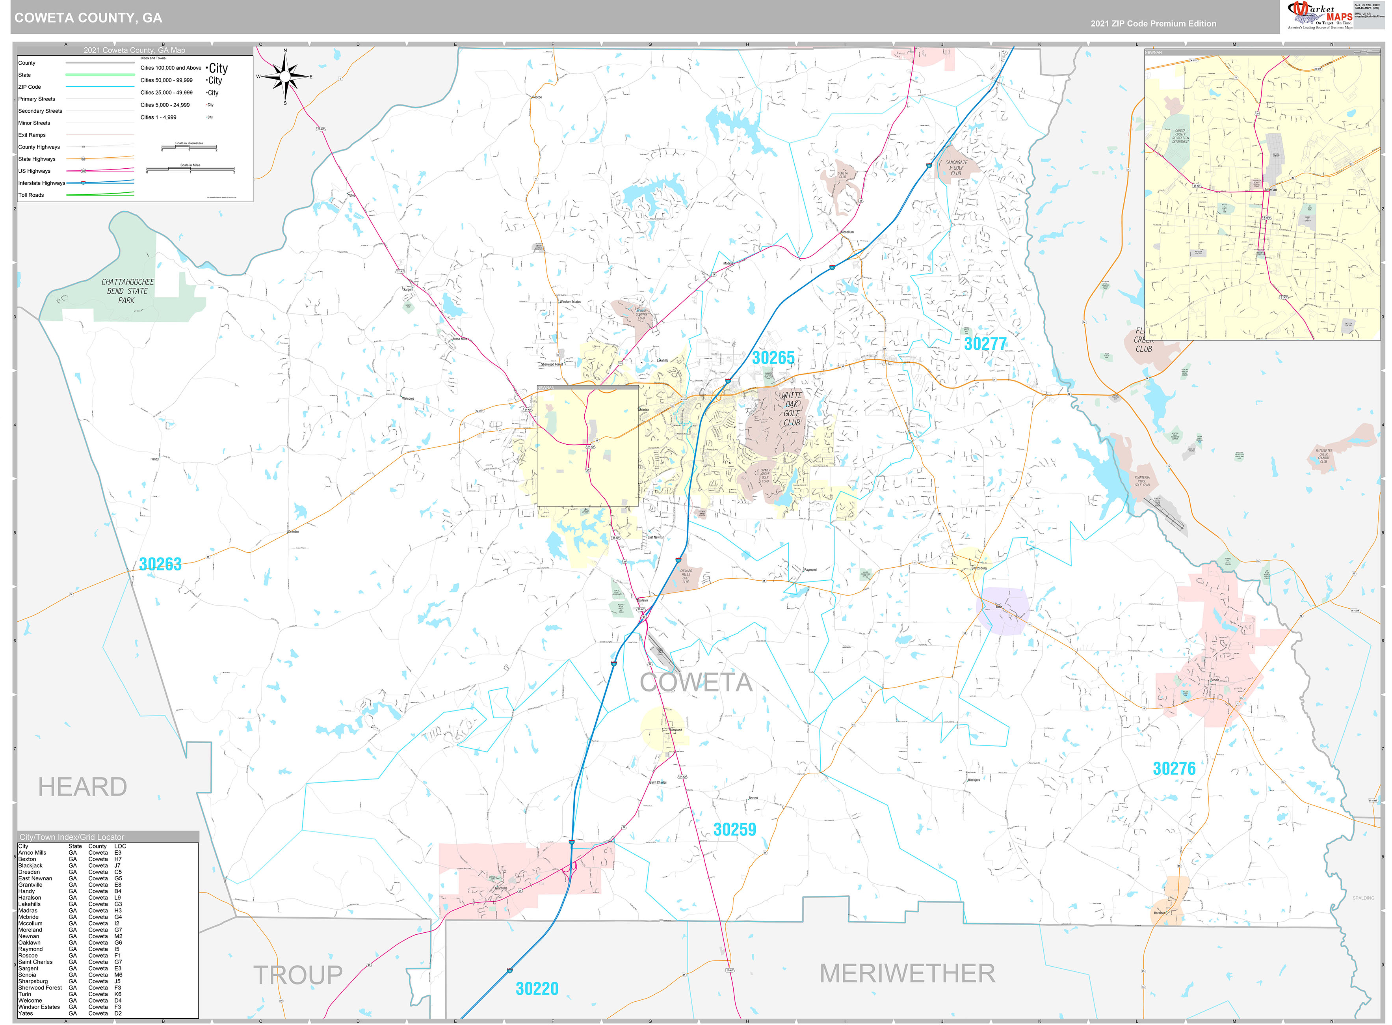Screen dimensions: 1392x1025
Task: Click the Minor Streets legend entry
Action: [34, 123]
